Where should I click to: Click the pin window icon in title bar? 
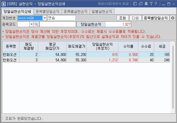pos(146,4)
